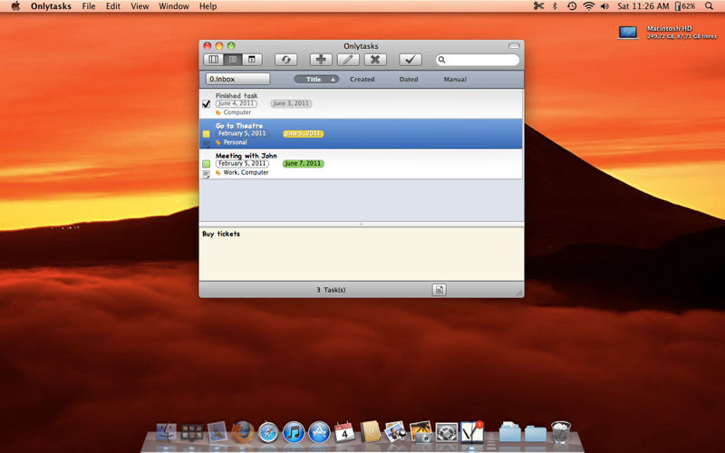Click the Wi-Fi icon in the menu bar
Image resolution: width=725 pixels, height=453 pixels.
[588, 6]
